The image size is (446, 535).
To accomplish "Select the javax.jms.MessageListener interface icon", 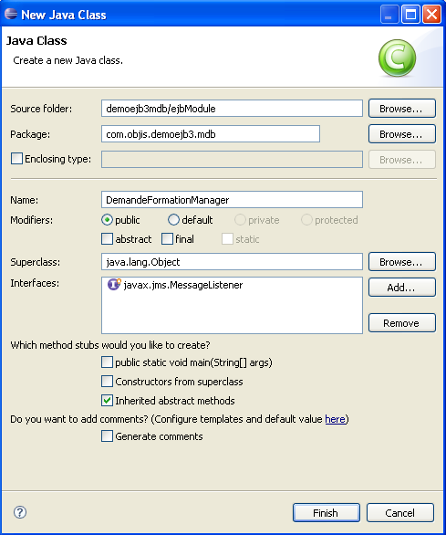I will tap(114, 284).
